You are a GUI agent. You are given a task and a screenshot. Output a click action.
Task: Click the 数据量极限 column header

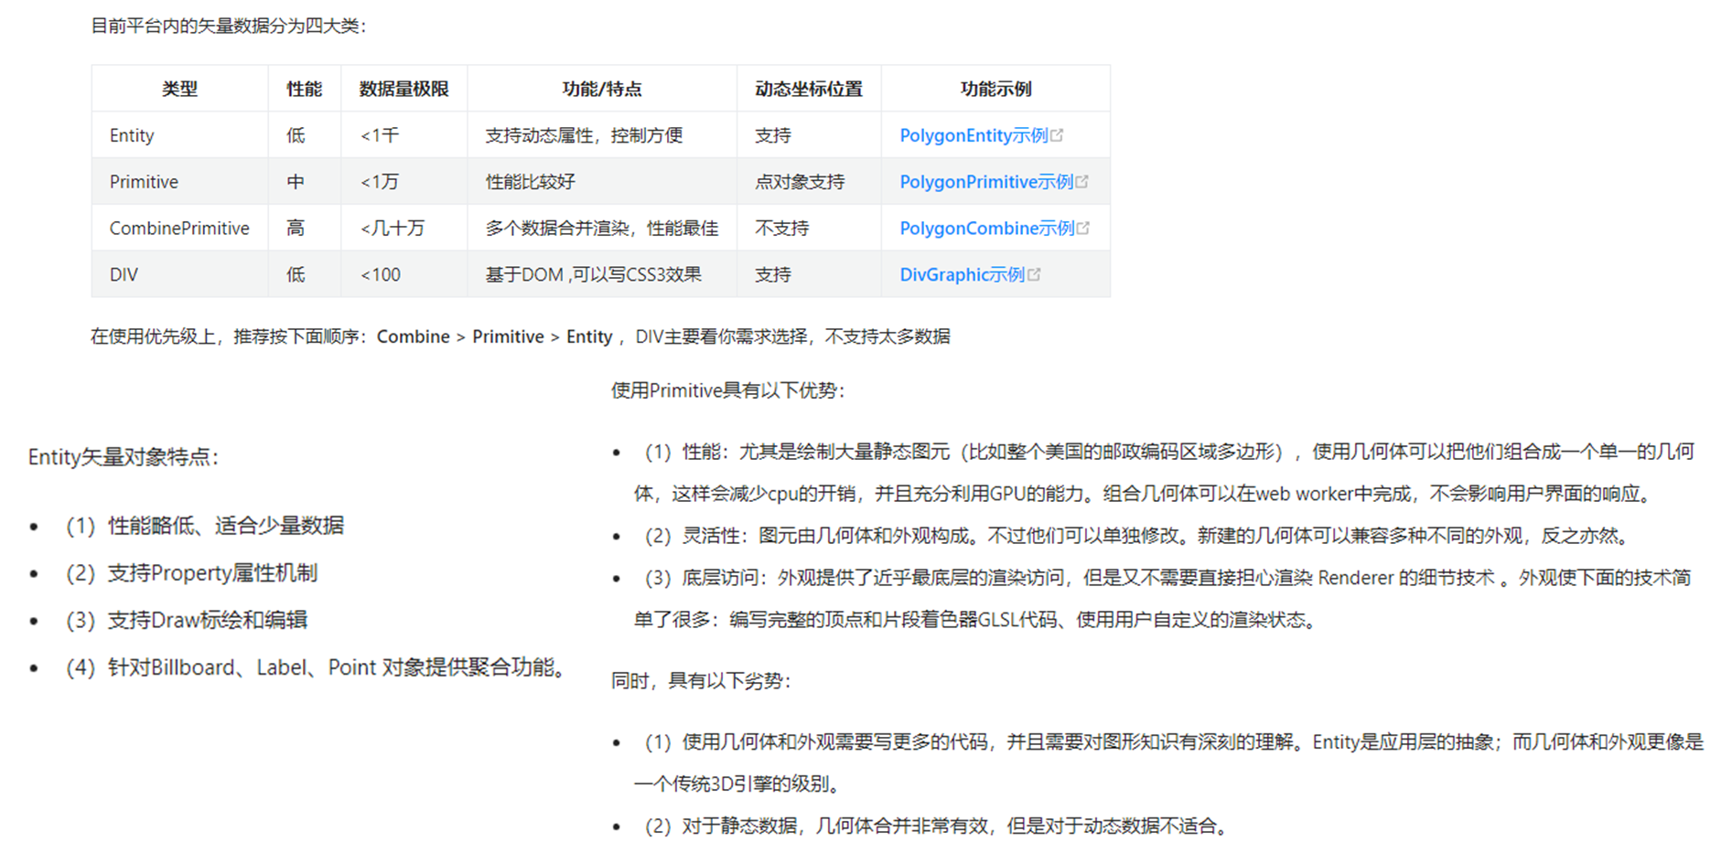[403, 89]
